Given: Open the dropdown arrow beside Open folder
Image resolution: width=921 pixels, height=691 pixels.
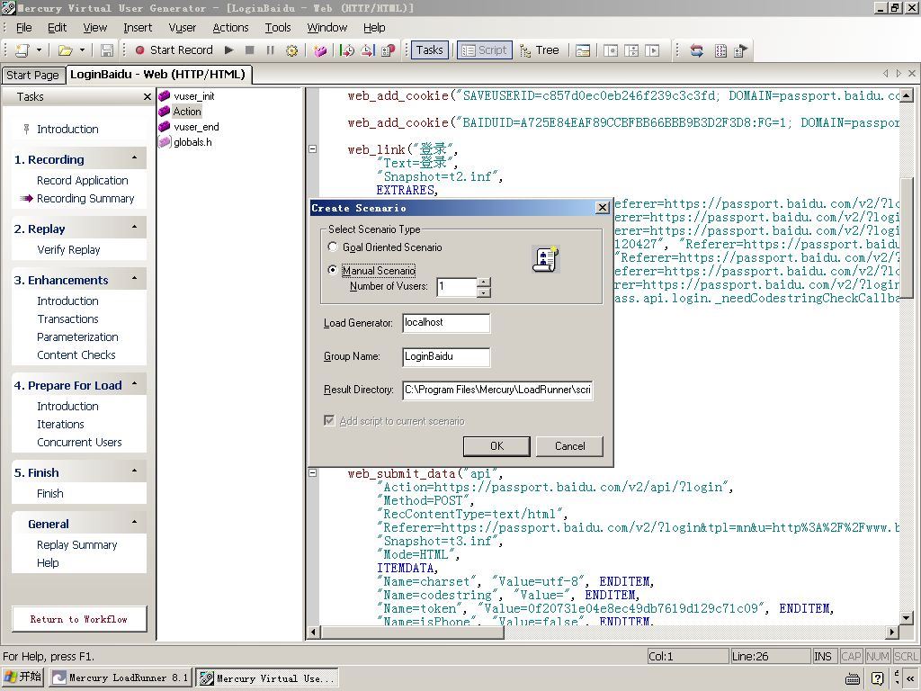Looking at the screenshot, I should [x=82, y=50].
